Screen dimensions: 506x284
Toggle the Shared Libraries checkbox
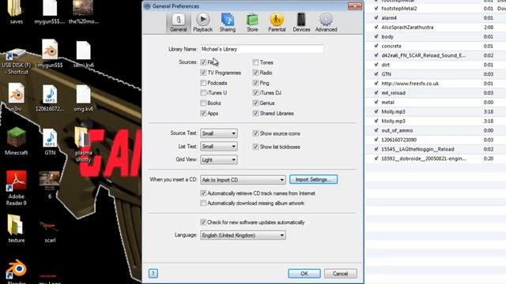click(x=255, y=113)
